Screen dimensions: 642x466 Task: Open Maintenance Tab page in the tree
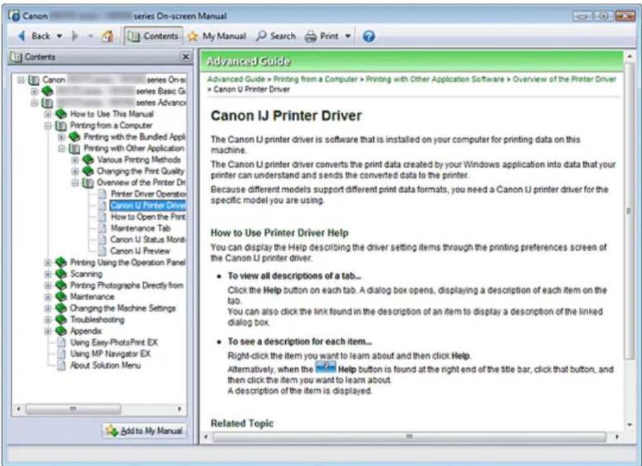[141, 229]
